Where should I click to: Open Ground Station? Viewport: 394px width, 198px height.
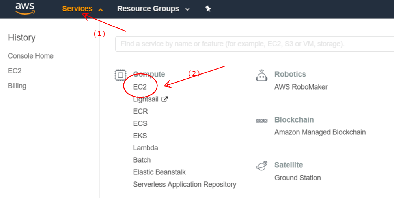(x=297, y=178)
